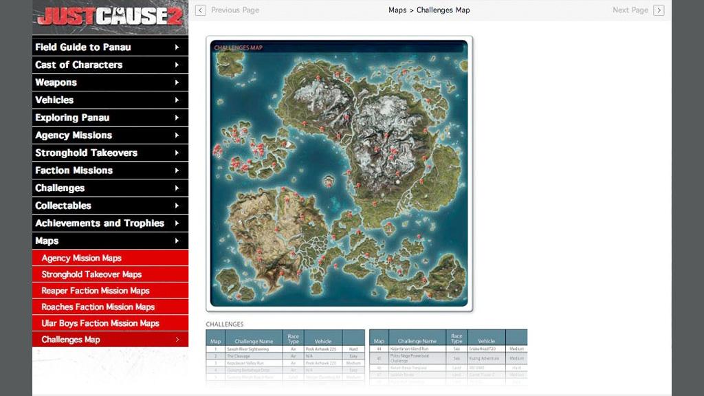Expand the Agency Missions arrow
The image size is (704, 396).
[x=177, y=135]
